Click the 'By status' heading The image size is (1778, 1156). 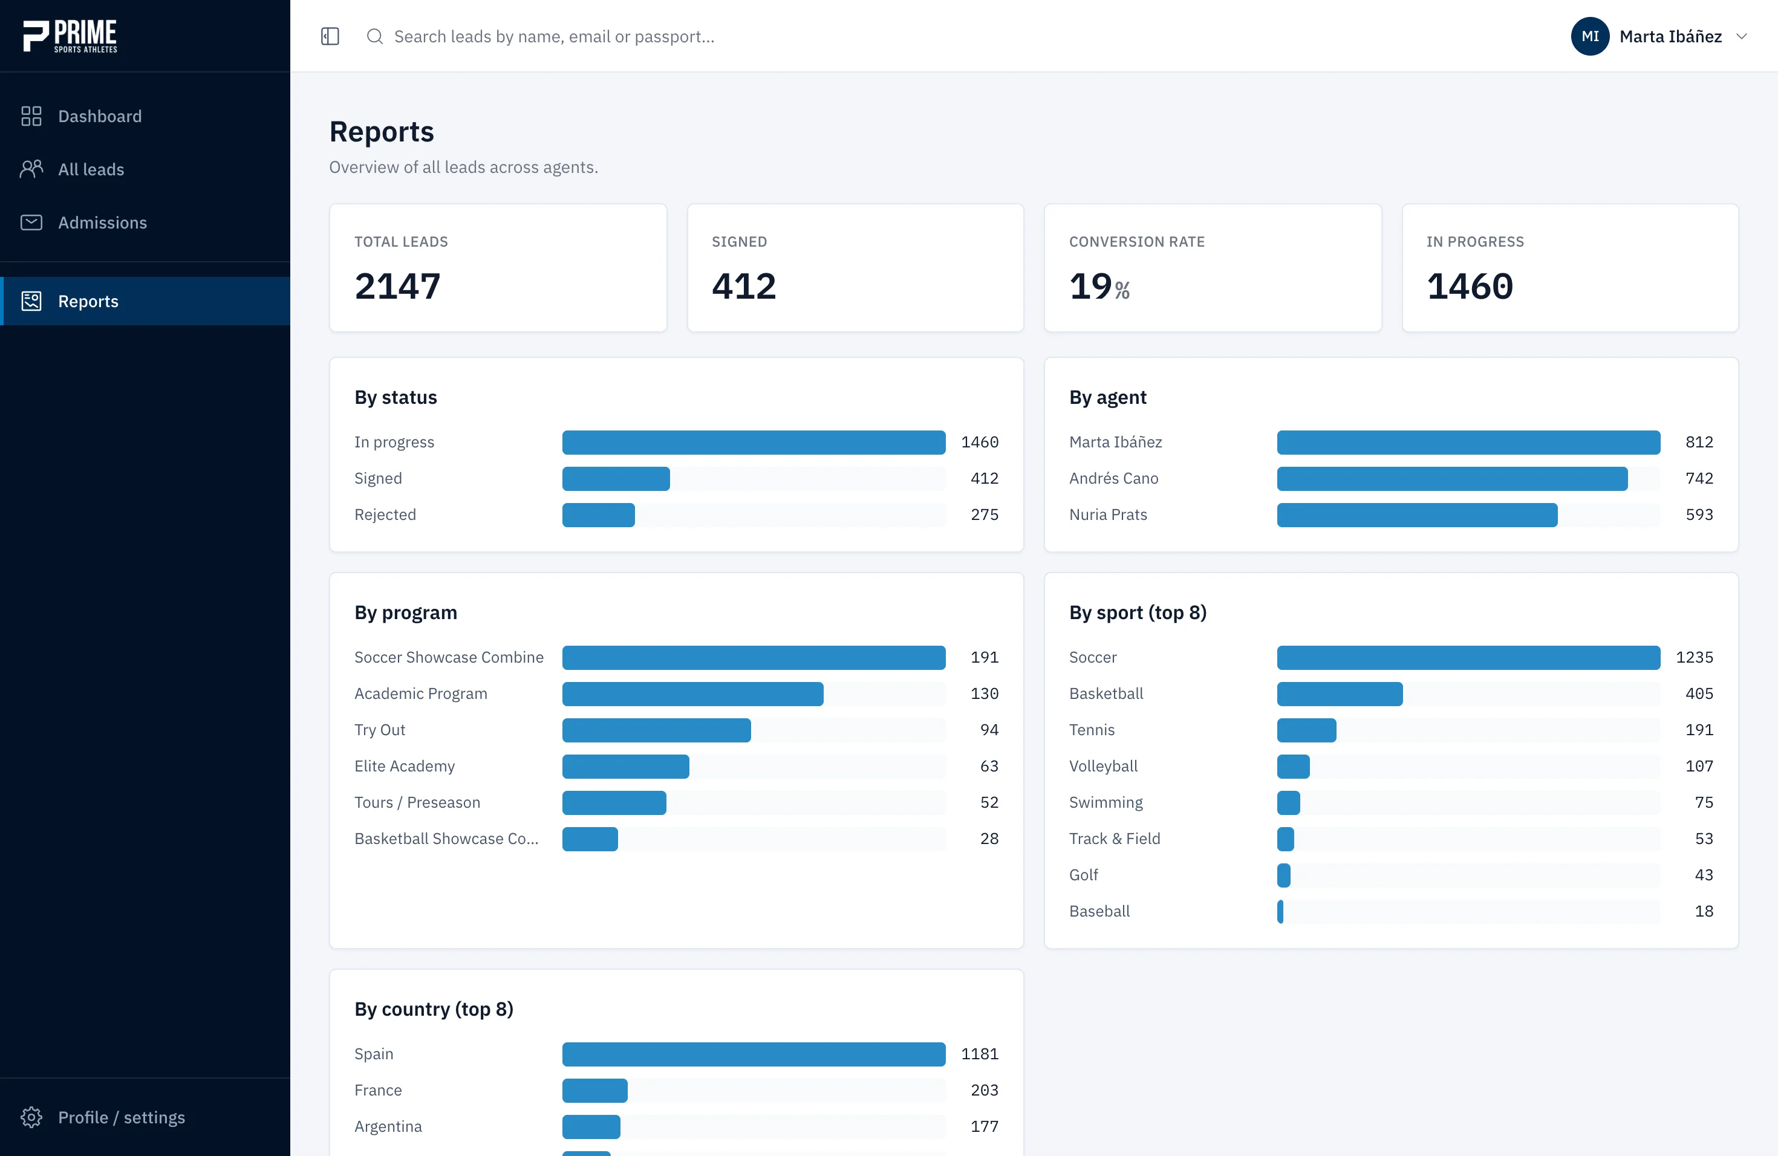click(395, 397)
